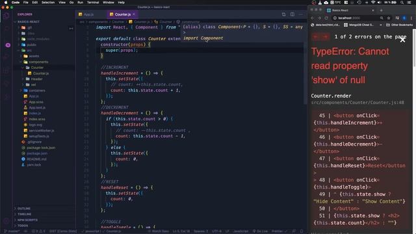Collapse the components folder
The image size is (416, 234).
pyautogui.click(x=38, y=62)
